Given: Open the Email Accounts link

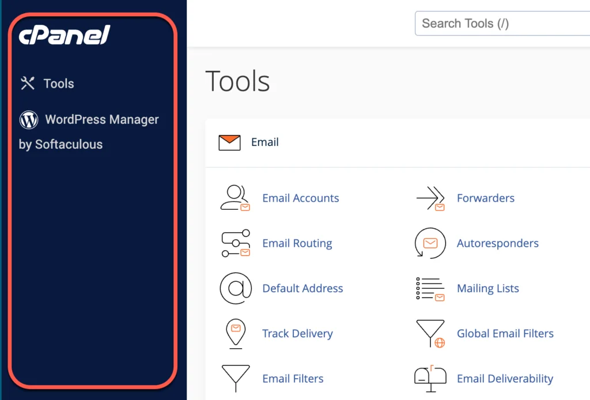Looking at the screenshot, I should (301, 198).
